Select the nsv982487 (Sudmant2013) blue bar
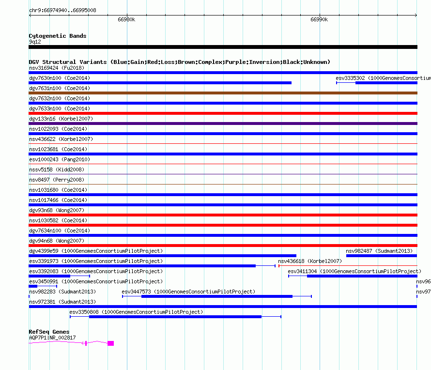 pyautogui.click(x=381, y=256)
